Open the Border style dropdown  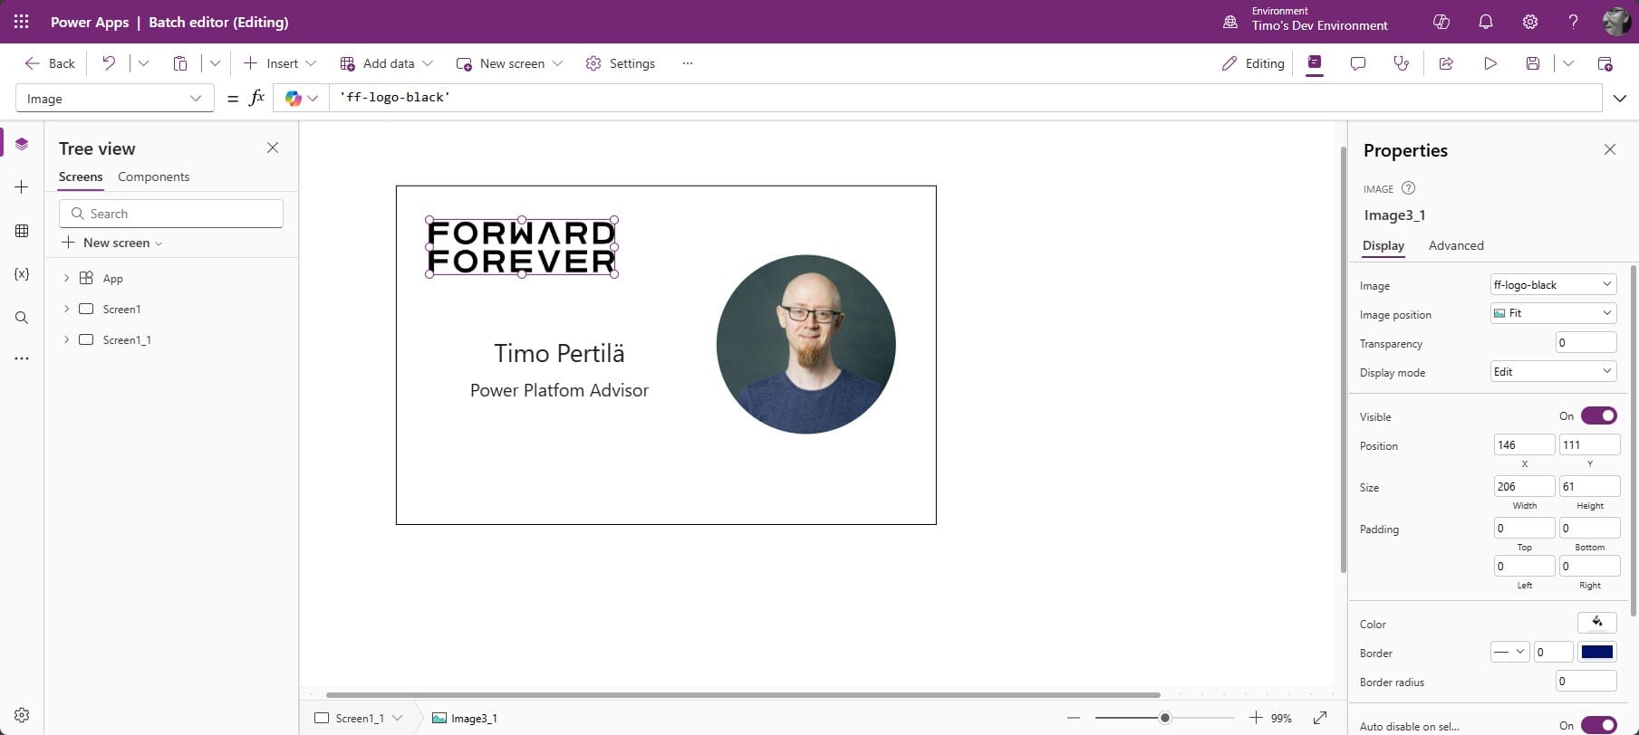pos(1509,652)
